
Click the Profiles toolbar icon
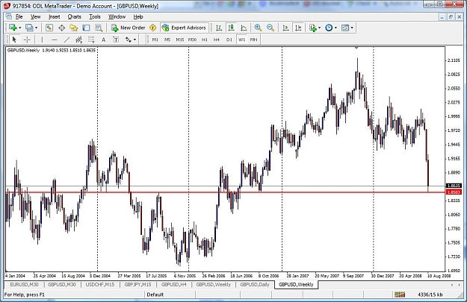(29, 28)
